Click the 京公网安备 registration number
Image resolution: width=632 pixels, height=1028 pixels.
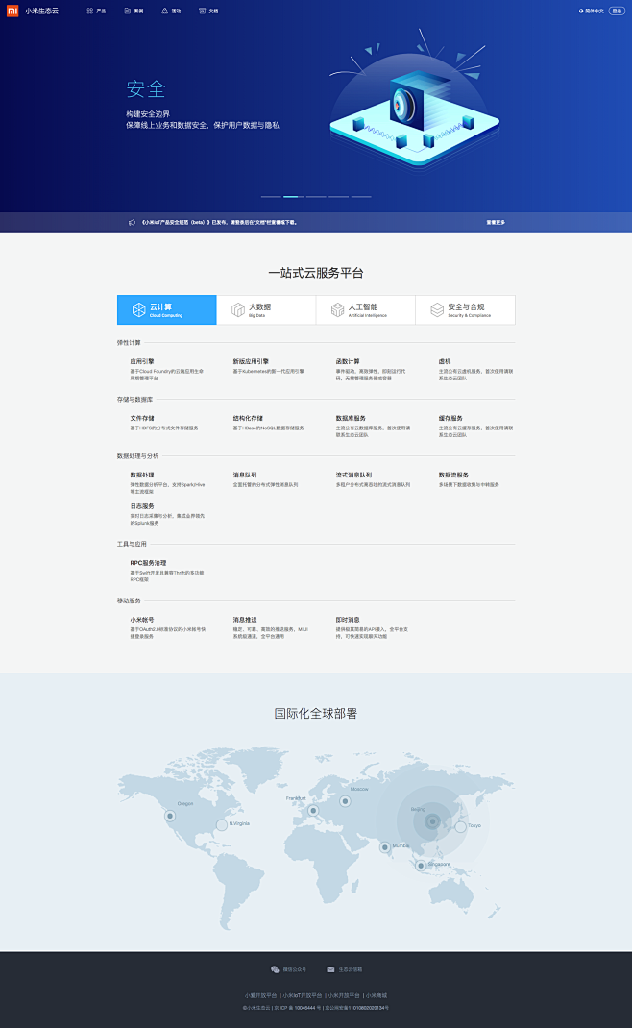pos(357,1008)
